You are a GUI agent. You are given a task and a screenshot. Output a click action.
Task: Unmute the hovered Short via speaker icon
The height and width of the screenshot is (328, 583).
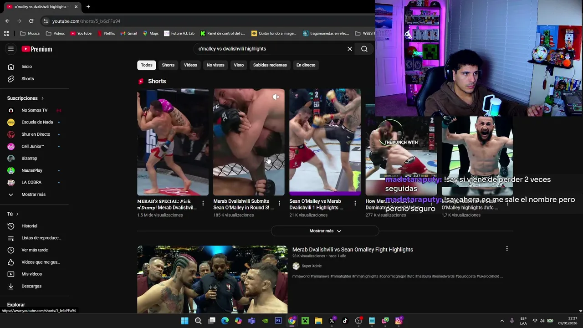tap(276, 97)
